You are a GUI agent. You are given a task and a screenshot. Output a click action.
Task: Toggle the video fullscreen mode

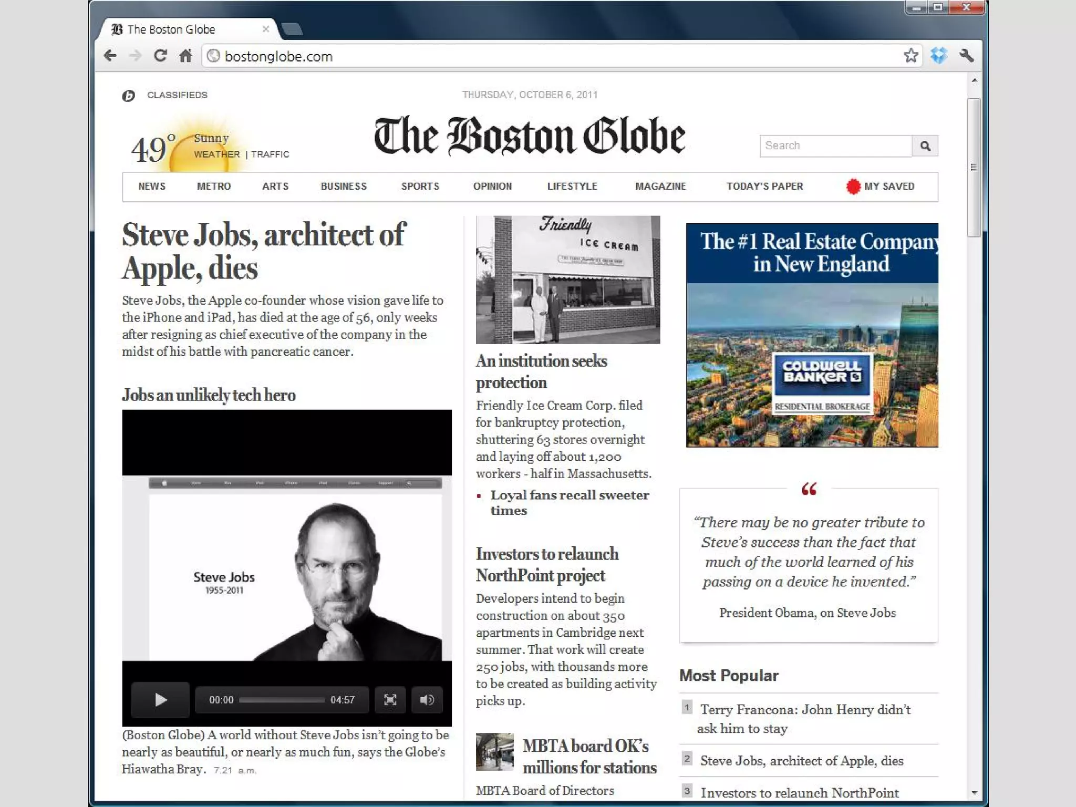coord(390,700)
